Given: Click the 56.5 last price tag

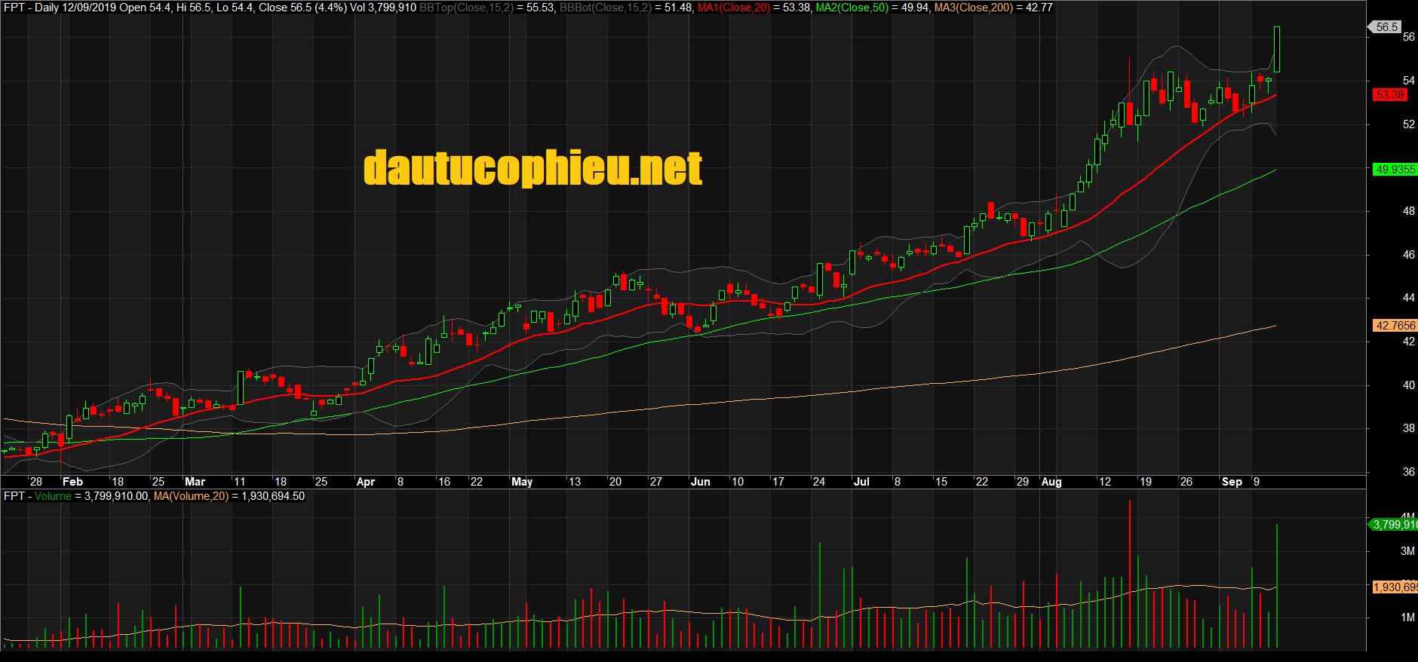Looking at the screenshot, I should click(1386, 27).
